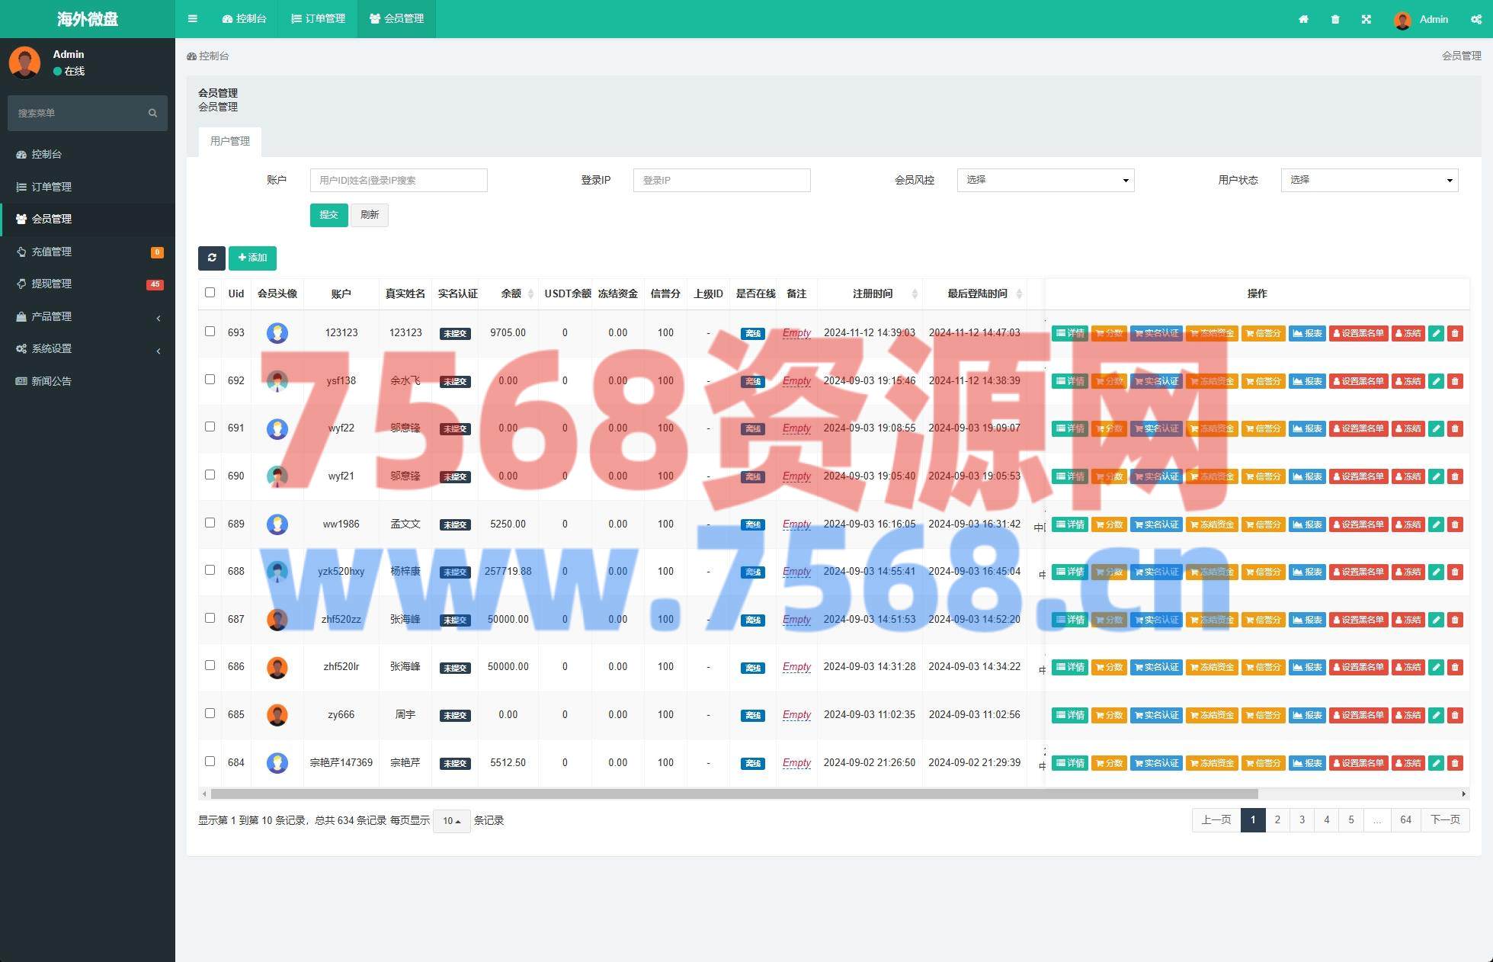
Task: Click green edit pencil for user 693
Action: point(1436,333)
